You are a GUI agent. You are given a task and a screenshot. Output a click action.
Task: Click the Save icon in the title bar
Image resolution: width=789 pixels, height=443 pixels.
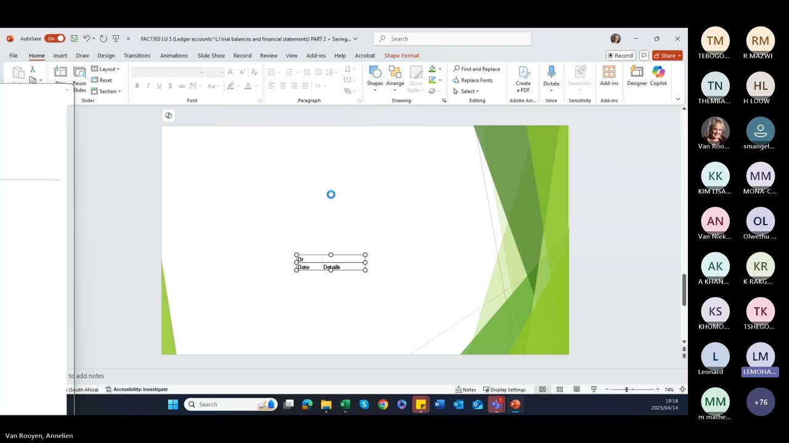[x=74, y=39]
